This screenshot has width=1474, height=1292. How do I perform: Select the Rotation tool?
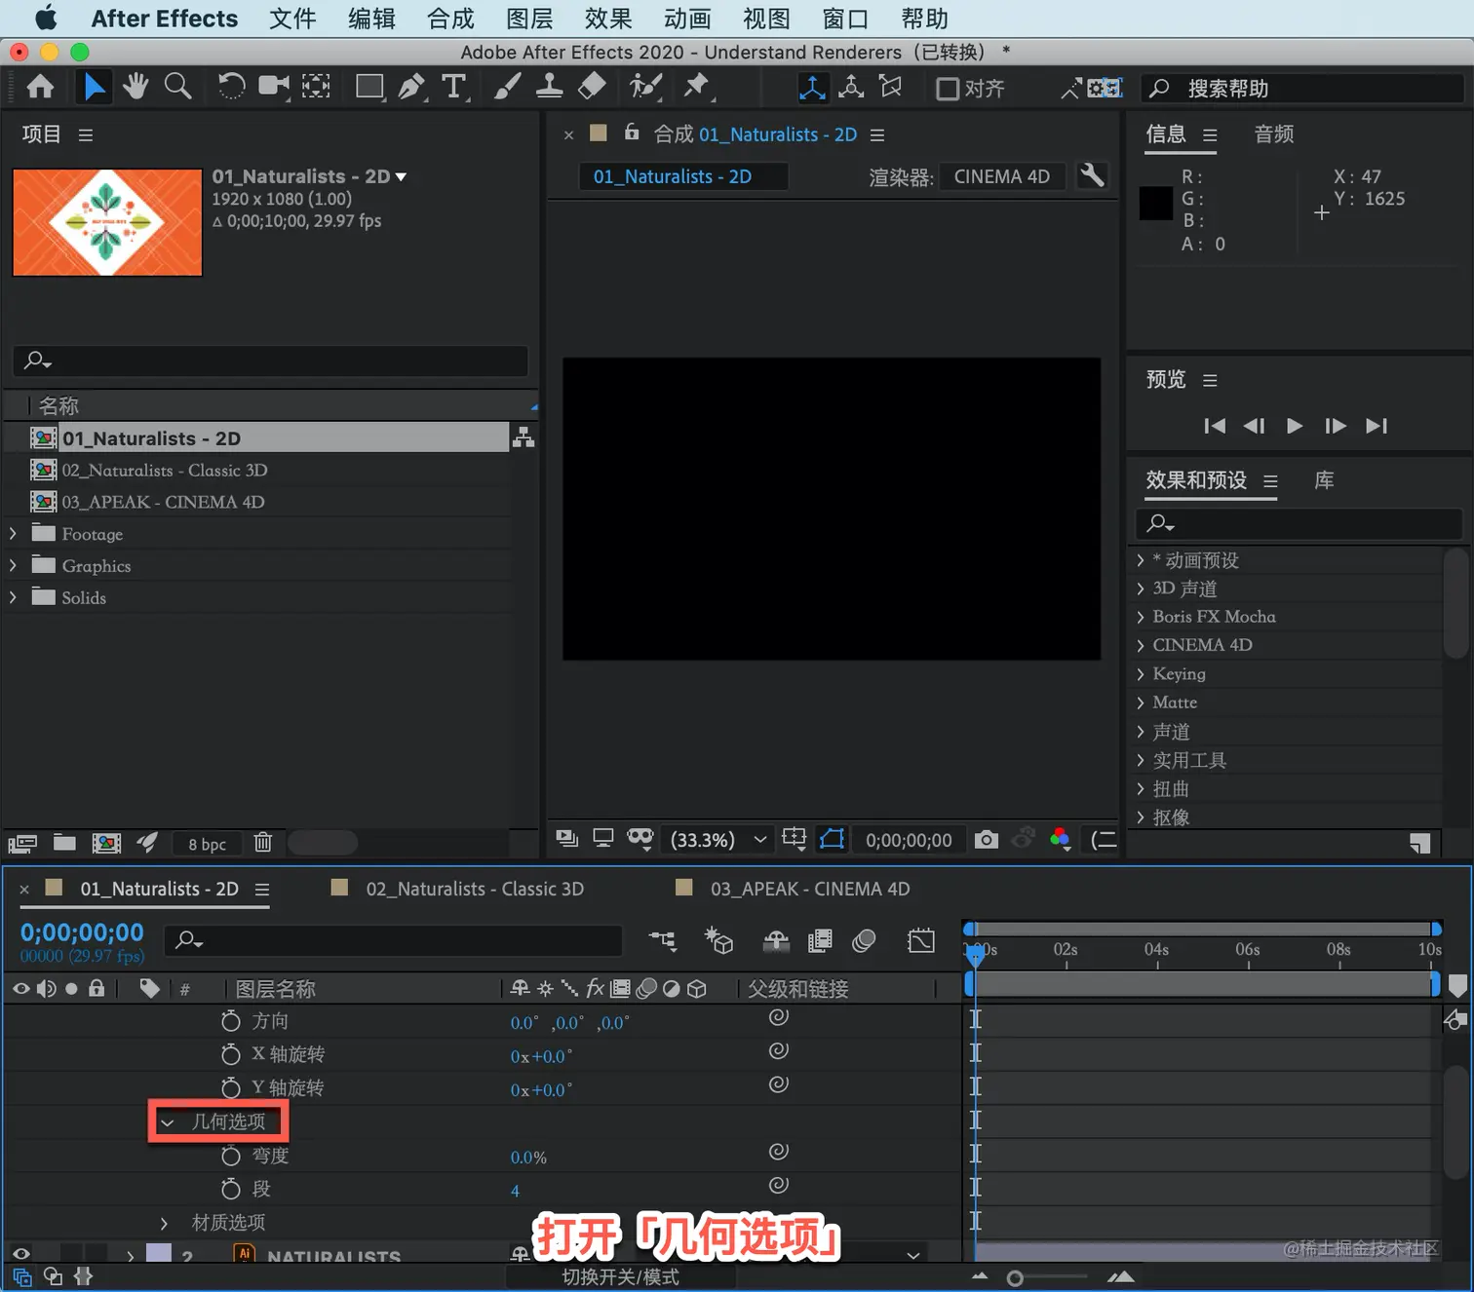click(231, 87)
